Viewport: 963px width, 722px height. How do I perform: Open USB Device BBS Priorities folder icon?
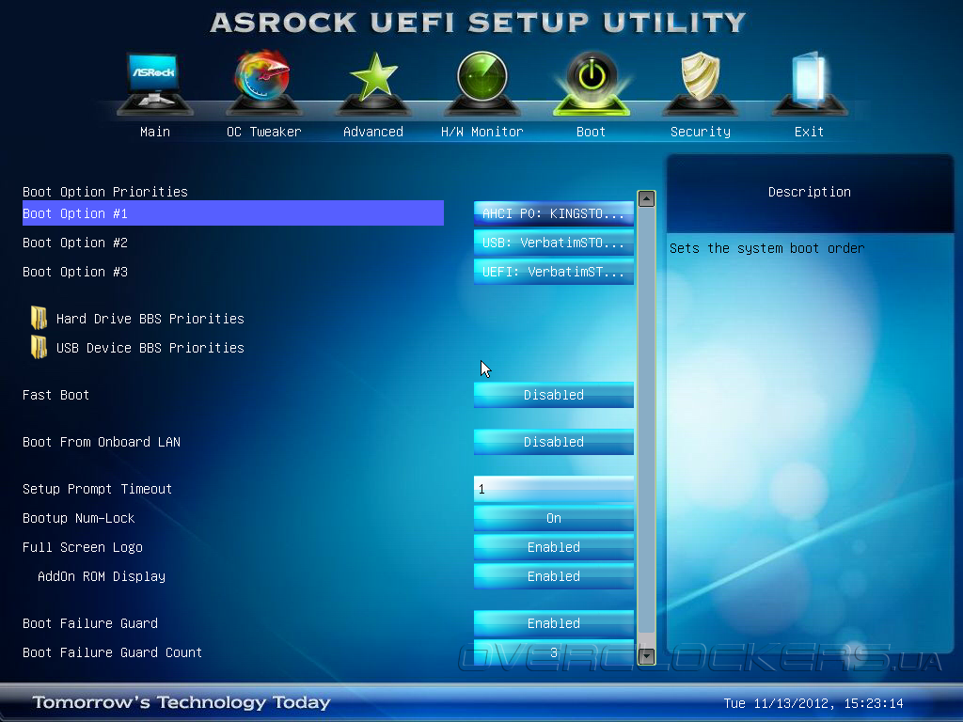pyautogui.click(x=39, y=347)
